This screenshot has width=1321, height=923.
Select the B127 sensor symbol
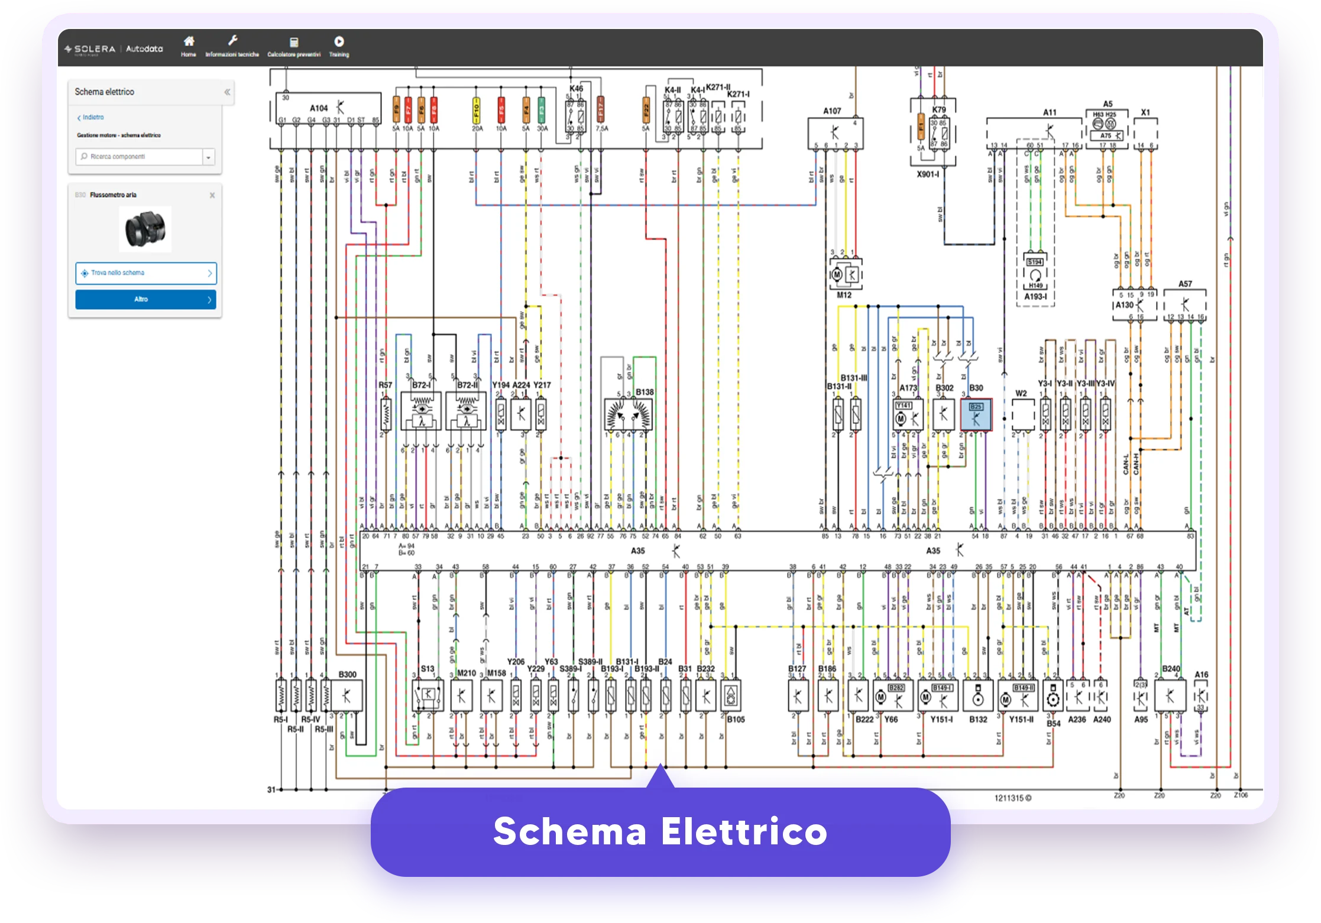click(x=798, y=696)
